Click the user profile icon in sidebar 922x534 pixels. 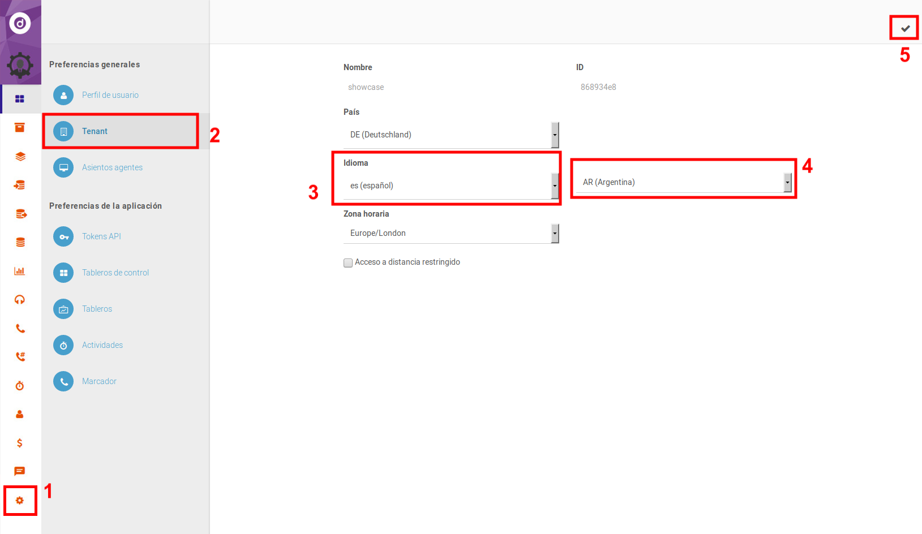coord(20,414)
